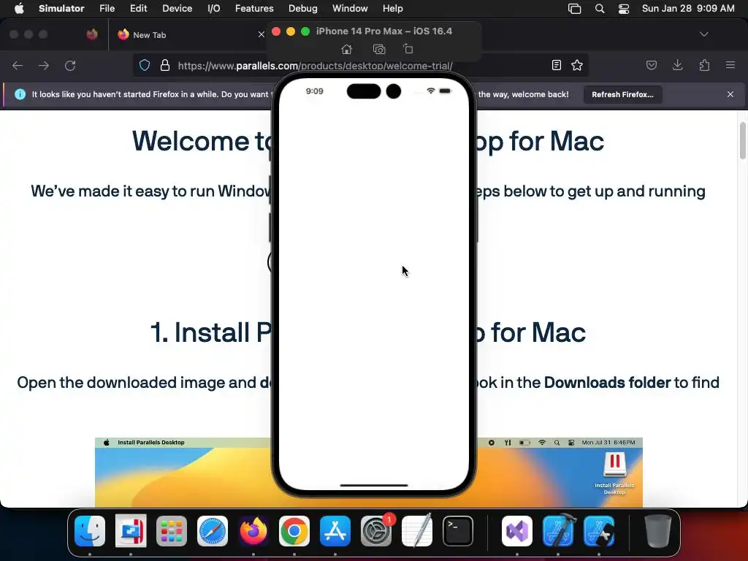Take a screenshot with Simulator camera icon
Image resolution: width=748 pixels, height=561 pixels.
pos(379,49)
